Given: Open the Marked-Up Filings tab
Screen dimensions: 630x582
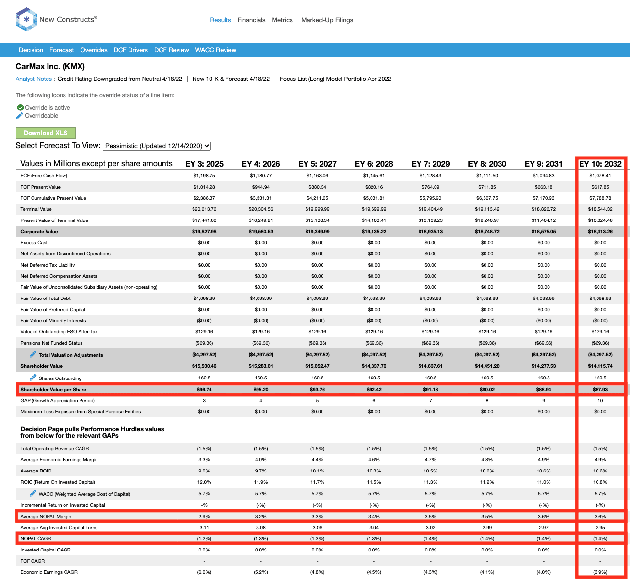Looking at the screenshot, I should coord(327,20).
